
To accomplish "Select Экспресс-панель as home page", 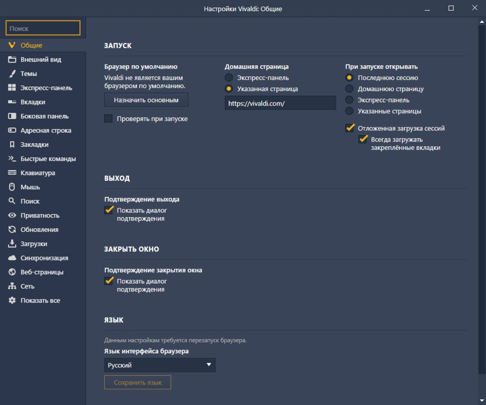I will point(229,78).
